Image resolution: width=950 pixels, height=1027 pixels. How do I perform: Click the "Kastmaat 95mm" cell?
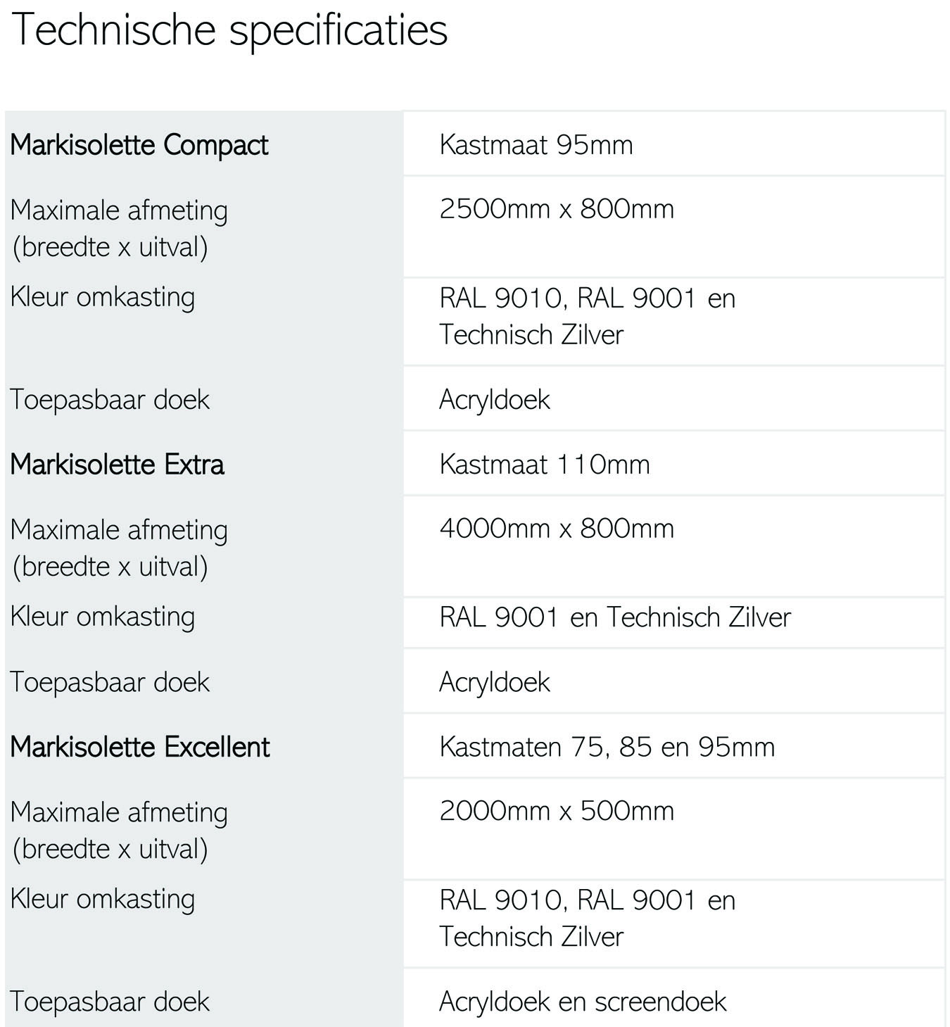pyautogui.click(x=536, y=145)
